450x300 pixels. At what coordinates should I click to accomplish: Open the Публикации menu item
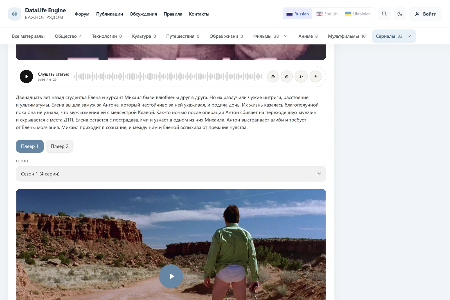coord(109,14)
